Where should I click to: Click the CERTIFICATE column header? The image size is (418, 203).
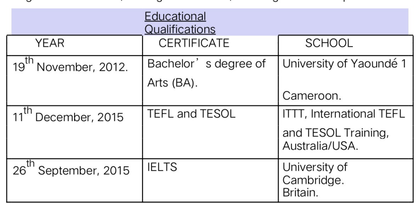coord(194,44)
